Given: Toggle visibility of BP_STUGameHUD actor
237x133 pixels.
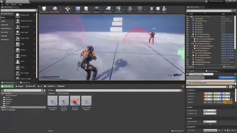Looking at the screenshot, I should point(188,51).
